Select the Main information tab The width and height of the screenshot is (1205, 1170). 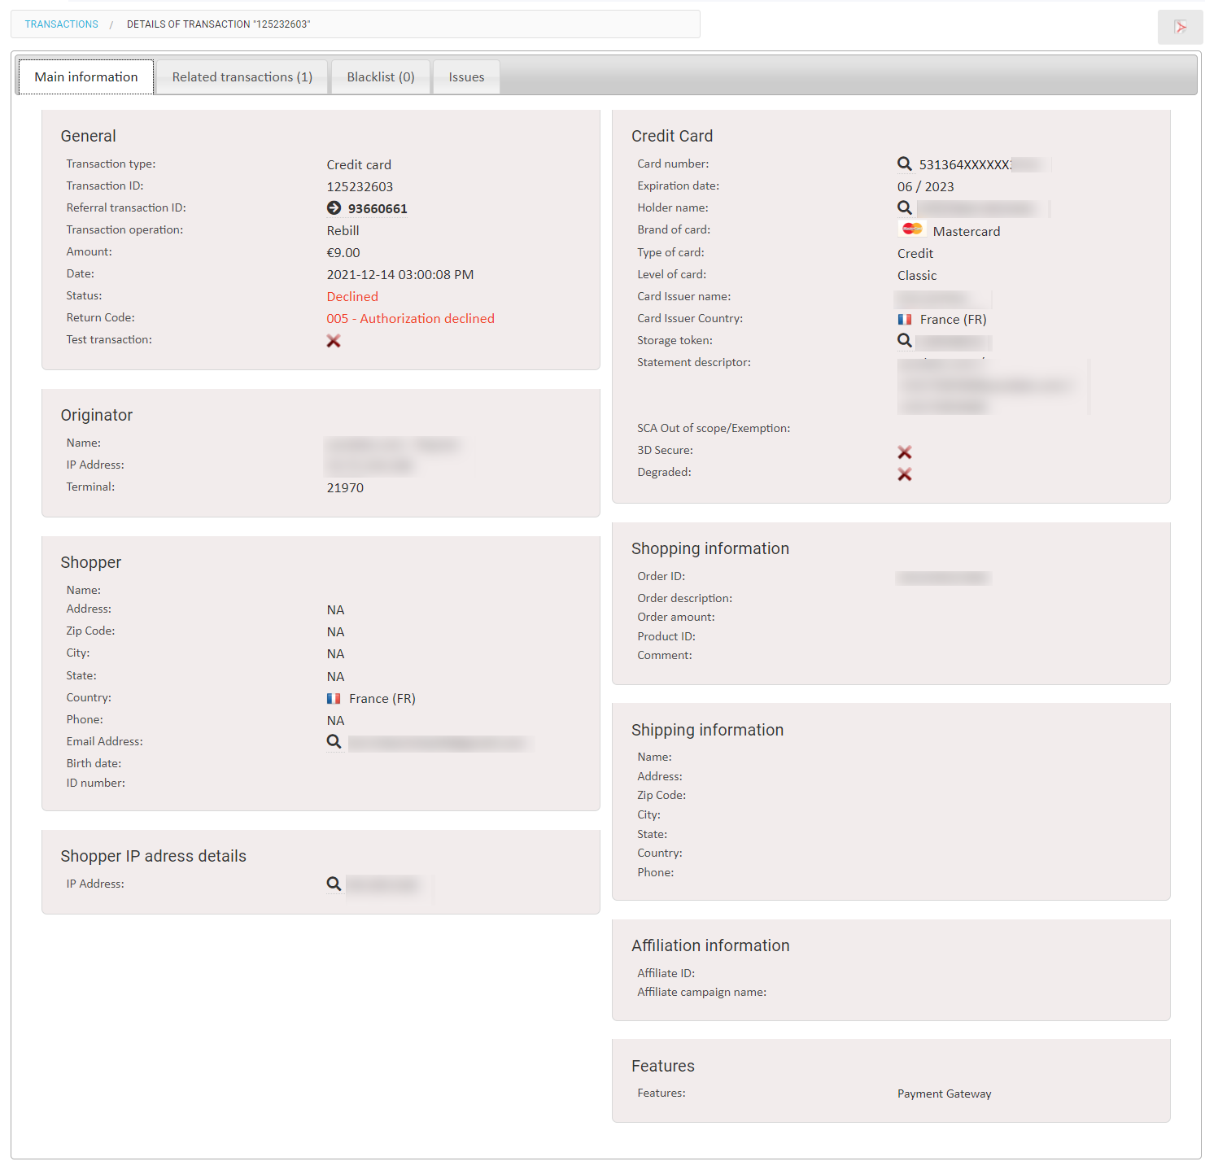(85, 76)
